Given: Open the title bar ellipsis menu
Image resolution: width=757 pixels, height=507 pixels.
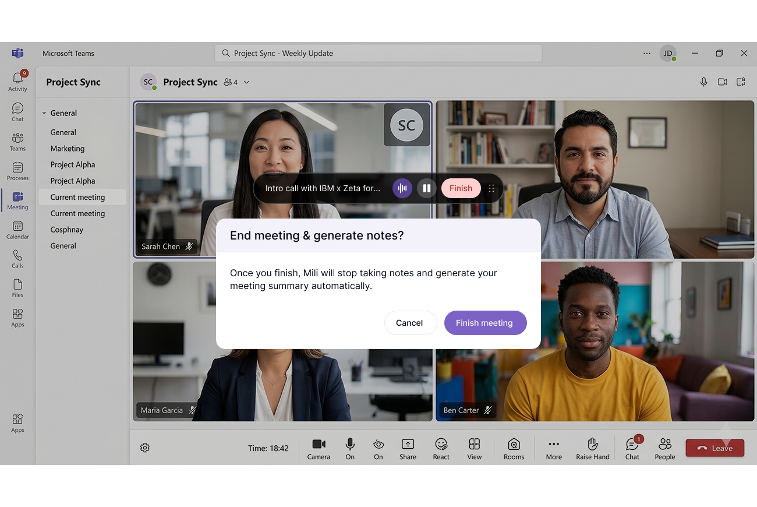Looking at the screenshot, I should tap(647, 53).
